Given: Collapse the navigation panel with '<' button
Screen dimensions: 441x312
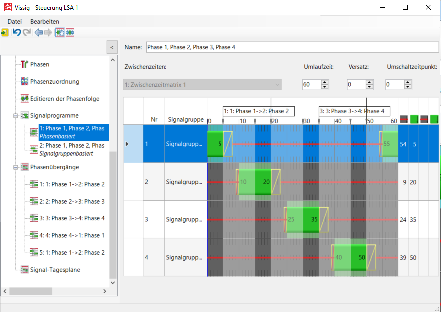Looking at the screenshot, I should (112, 47).
